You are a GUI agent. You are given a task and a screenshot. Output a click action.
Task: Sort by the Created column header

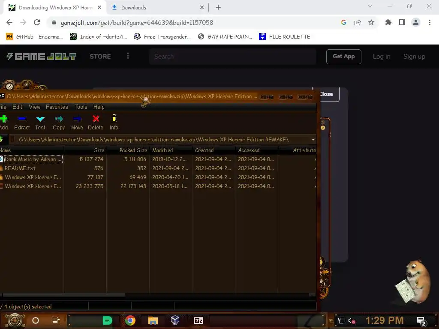213,150
